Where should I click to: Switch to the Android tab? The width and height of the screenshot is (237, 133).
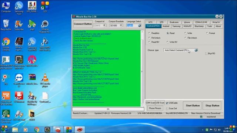pyautogui.click(x=166, y=26)
